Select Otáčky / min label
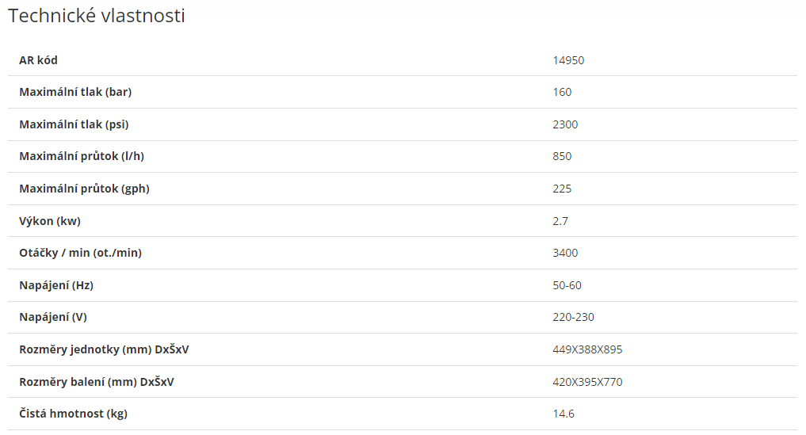806x435 pixels. 80,253
